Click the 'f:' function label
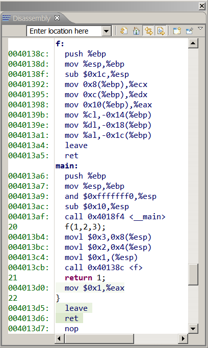The image size is (208, 348). click(x=60, y=44)
